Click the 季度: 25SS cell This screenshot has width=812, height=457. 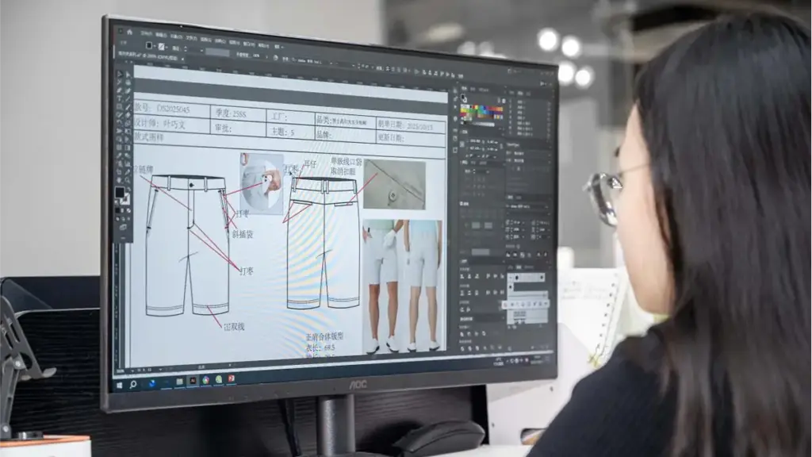(x=239, y=113)
